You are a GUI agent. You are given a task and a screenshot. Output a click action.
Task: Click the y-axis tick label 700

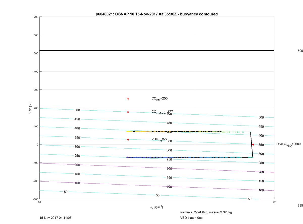point(36,17)
